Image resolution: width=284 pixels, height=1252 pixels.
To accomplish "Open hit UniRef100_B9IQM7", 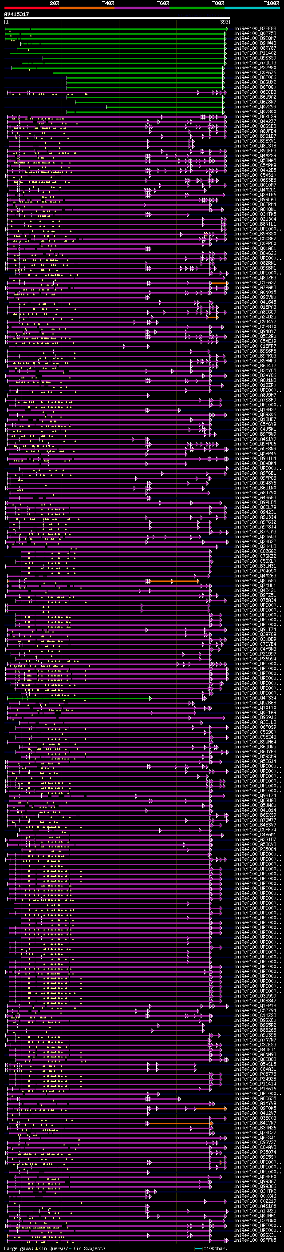I will 255,38.
